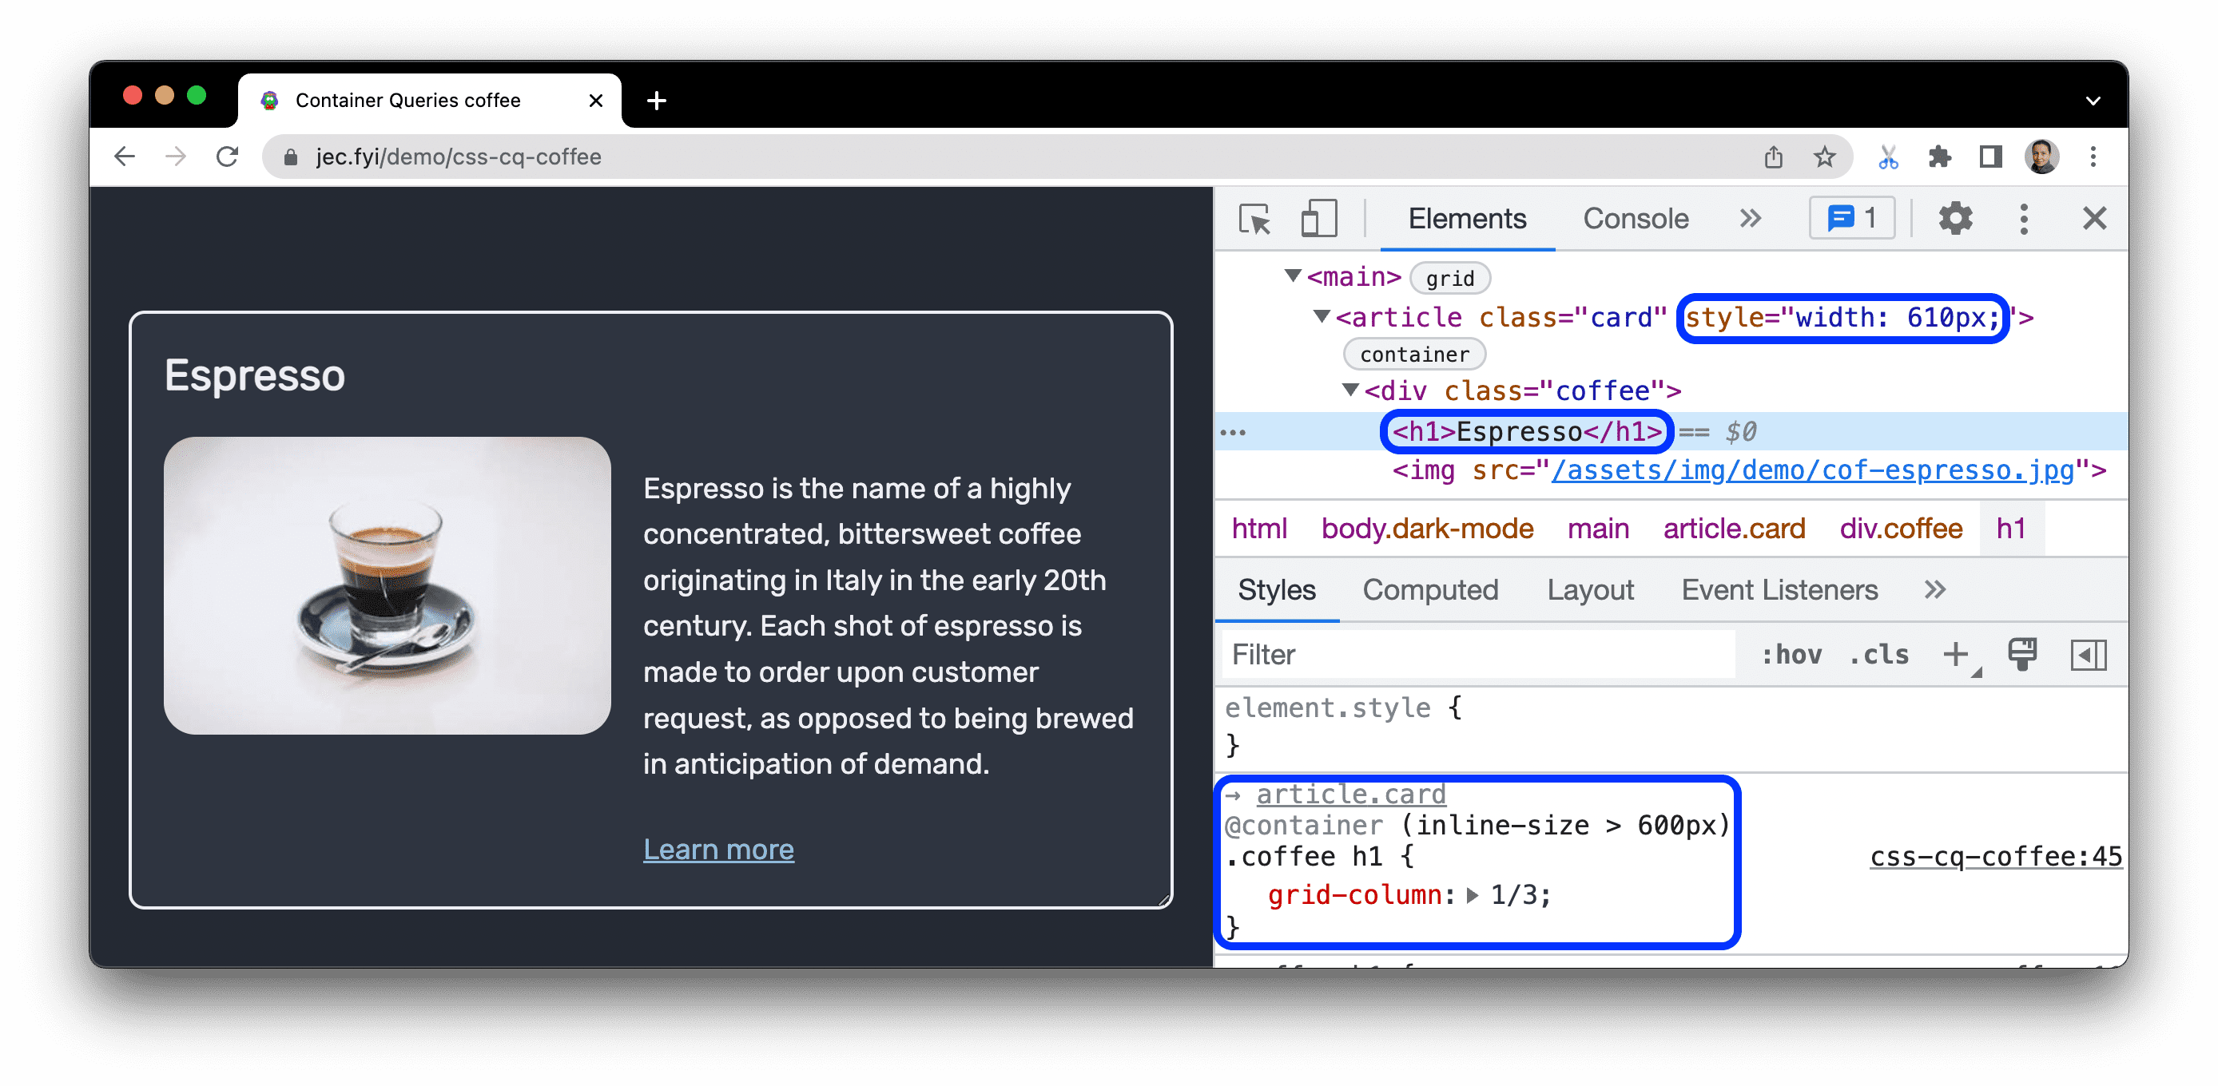Click the Styles tab in DevTools
The width and height of the screenshot is (2218, 1086).
click(x=1274, y=591)
